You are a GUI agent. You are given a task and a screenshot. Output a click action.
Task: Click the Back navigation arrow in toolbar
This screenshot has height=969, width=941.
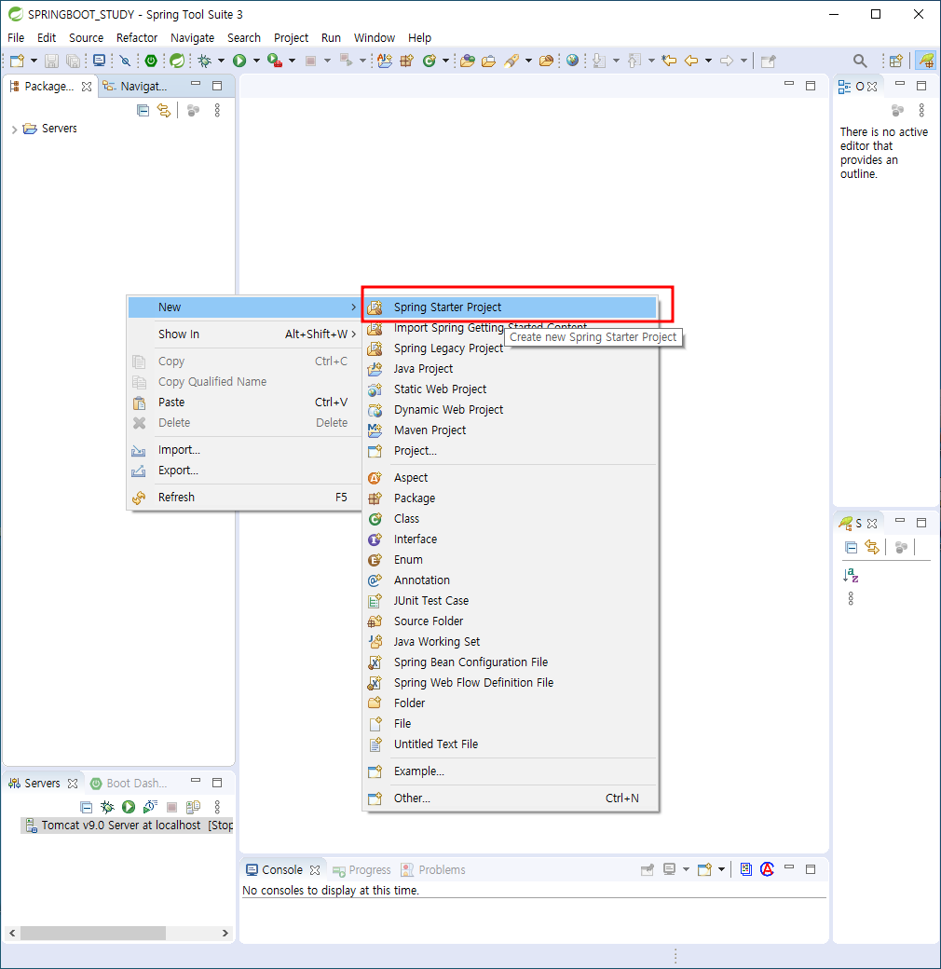pos(691,61)
